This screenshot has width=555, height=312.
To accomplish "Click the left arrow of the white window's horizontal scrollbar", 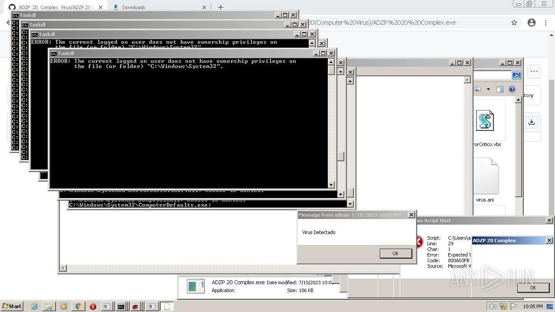I will click(63, 269).
